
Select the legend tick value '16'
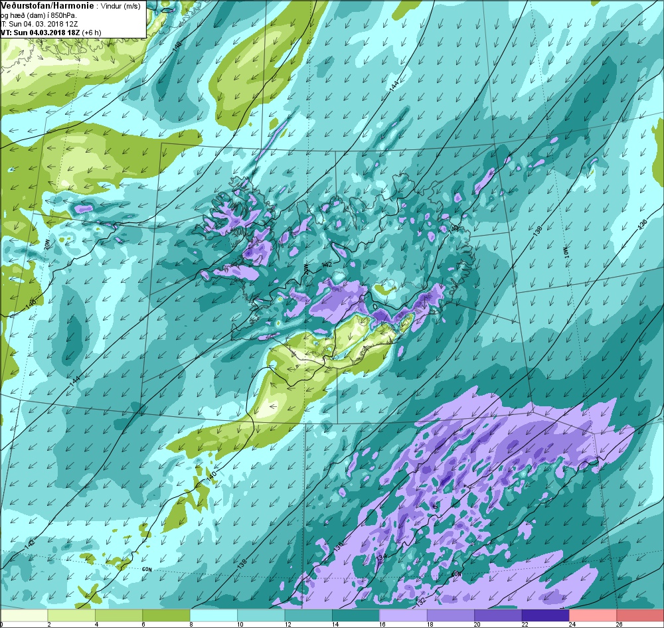[x=382, y=624]
